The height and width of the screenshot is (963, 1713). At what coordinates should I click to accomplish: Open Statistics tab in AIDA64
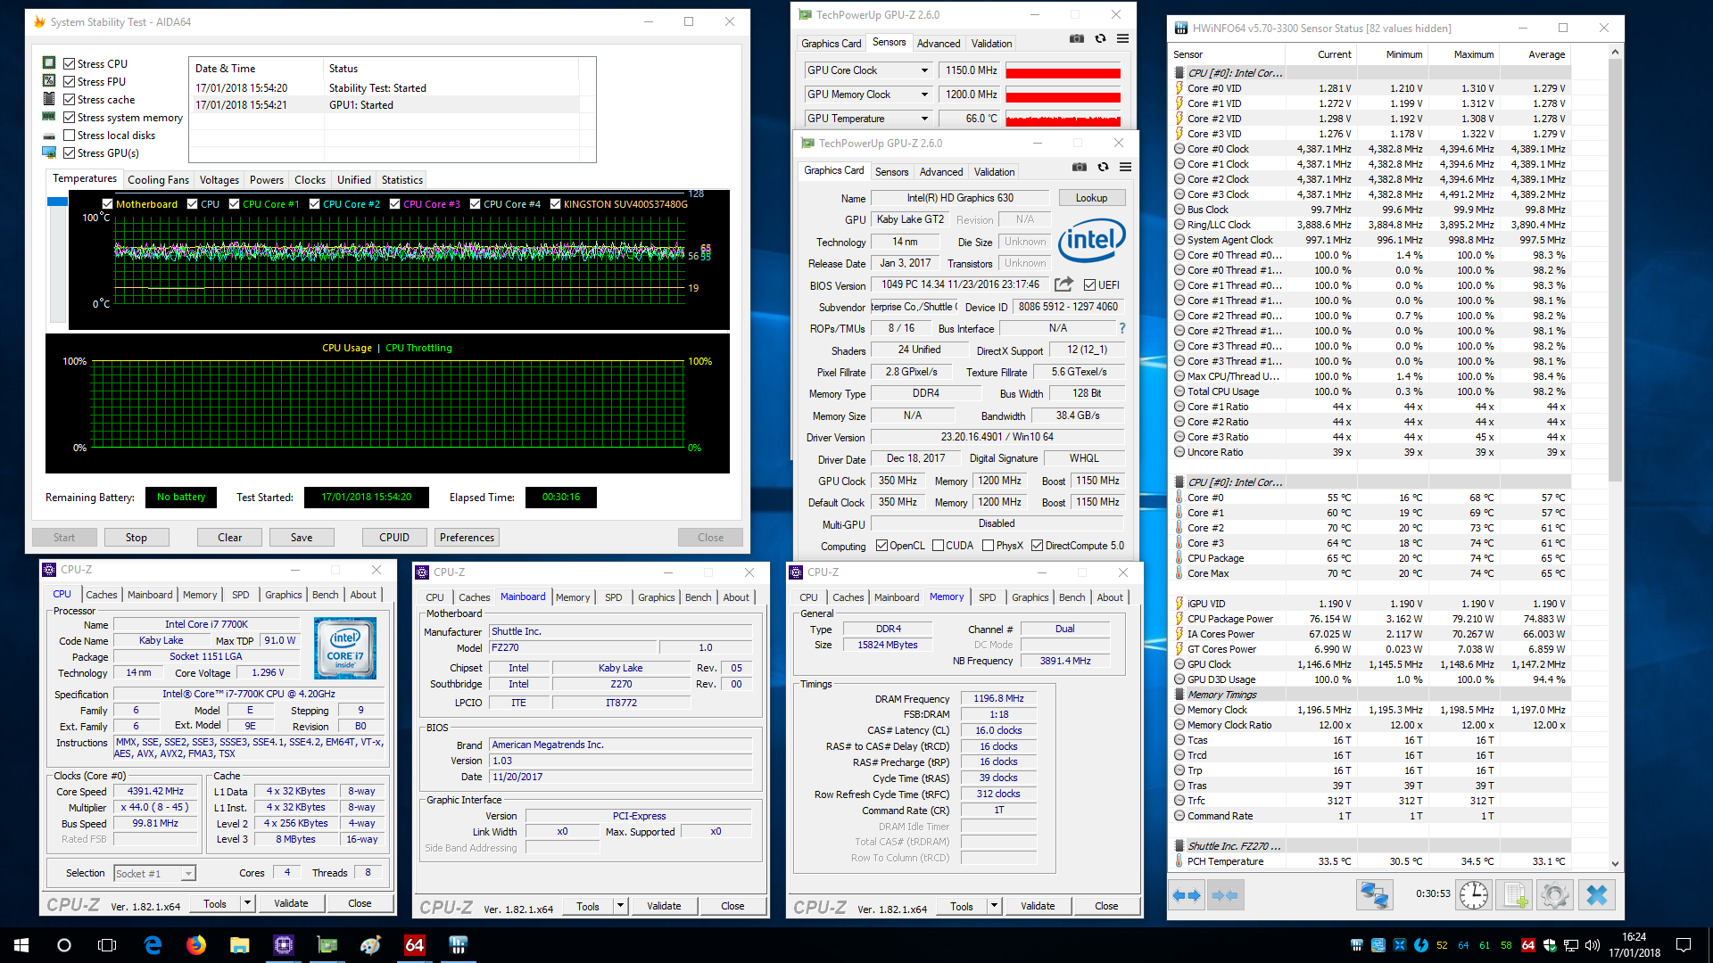(x=401, y=179)
